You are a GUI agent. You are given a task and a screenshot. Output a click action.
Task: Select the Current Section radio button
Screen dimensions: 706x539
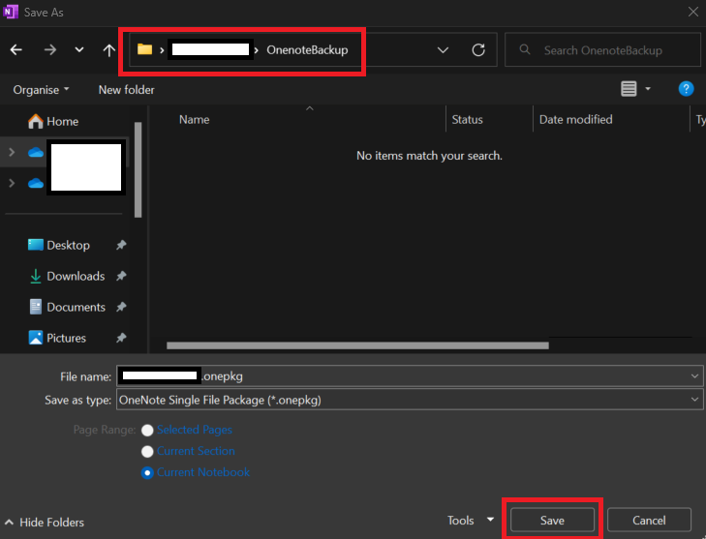click(x=147, y=451)
